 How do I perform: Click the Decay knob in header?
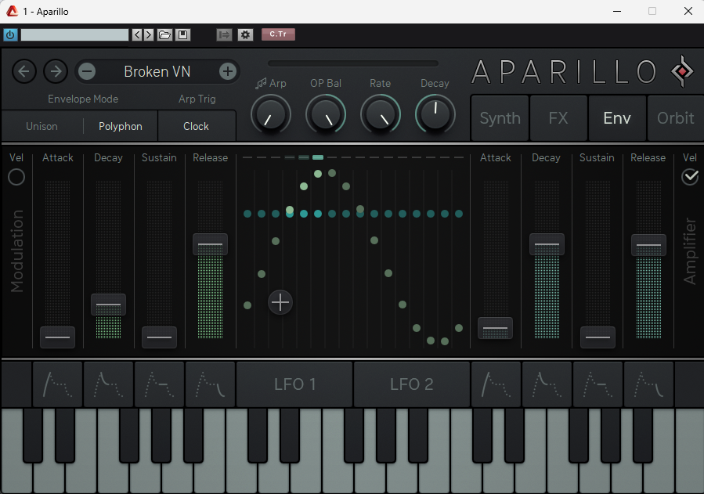click(435, 114)
